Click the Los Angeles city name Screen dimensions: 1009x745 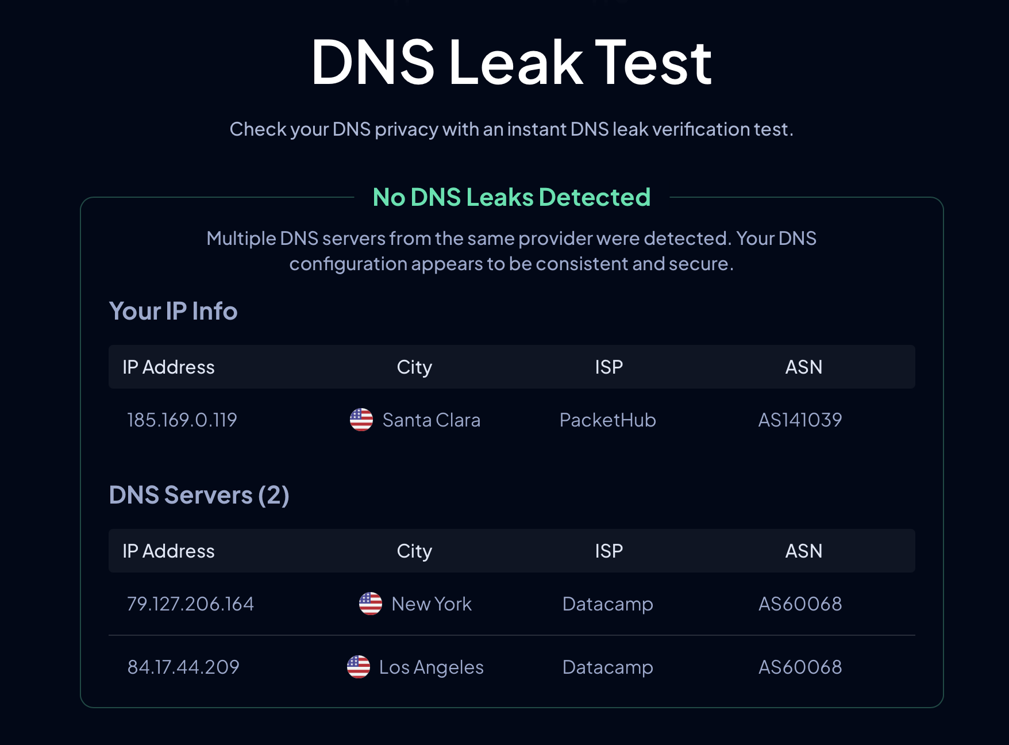431,667
